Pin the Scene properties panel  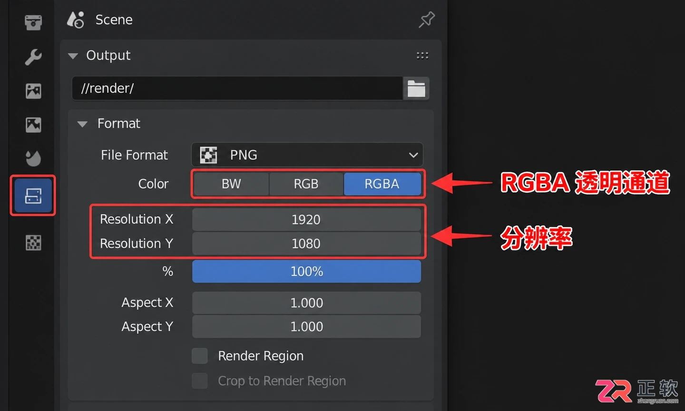pos(427,20)
